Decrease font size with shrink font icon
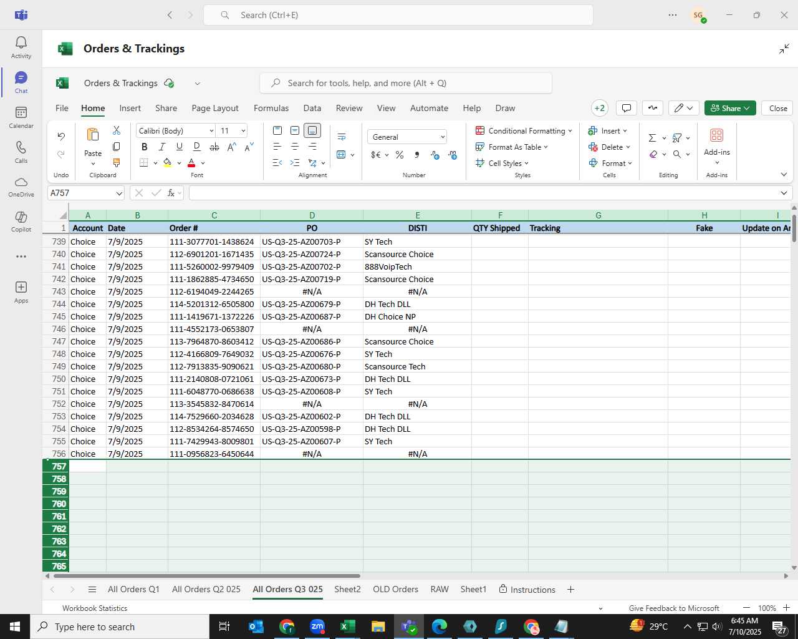Screen dimensions: 798x639 coord(249,147)
